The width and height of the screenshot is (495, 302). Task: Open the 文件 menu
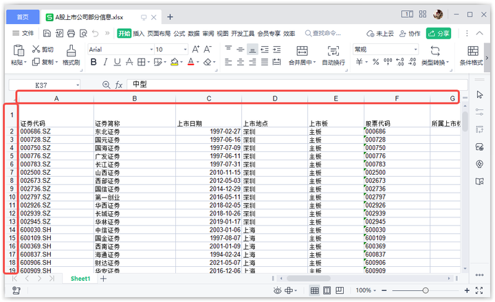[23, 33]
